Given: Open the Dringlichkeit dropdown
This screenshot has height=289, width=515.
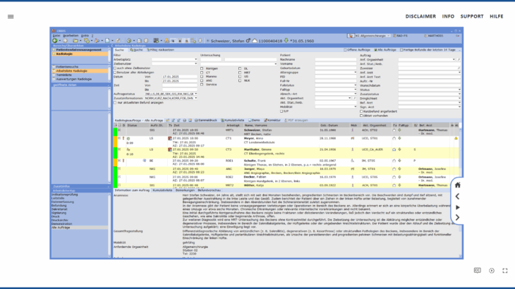Looking at the screenshot, I should click(x=459, y=97).
